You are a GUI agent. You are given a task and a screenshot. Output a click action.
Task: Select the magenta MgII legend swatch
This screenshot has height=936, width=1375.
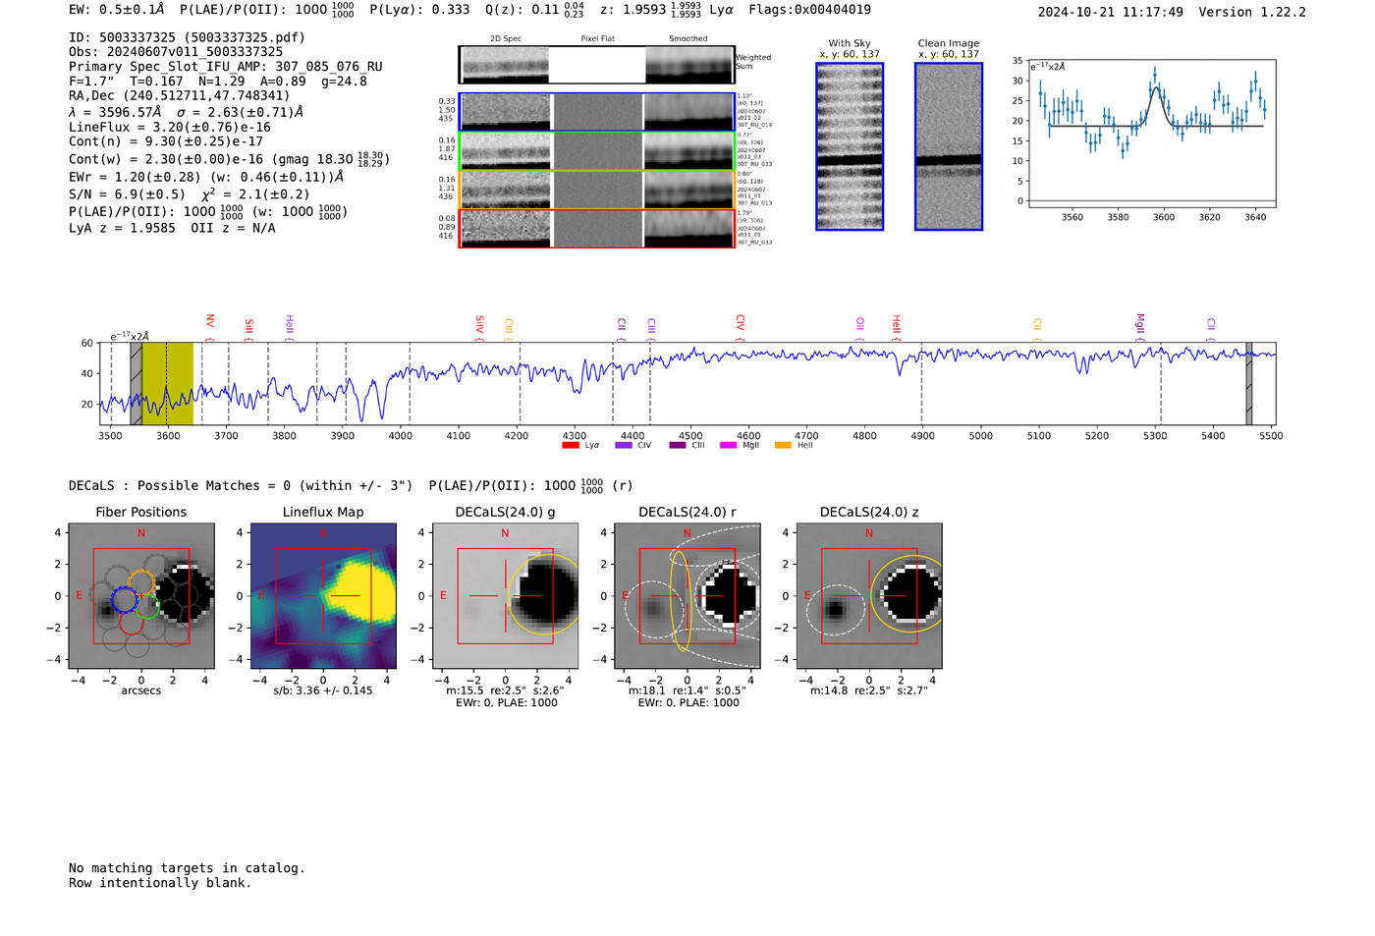pyautogui.click(x=728, y=446)
